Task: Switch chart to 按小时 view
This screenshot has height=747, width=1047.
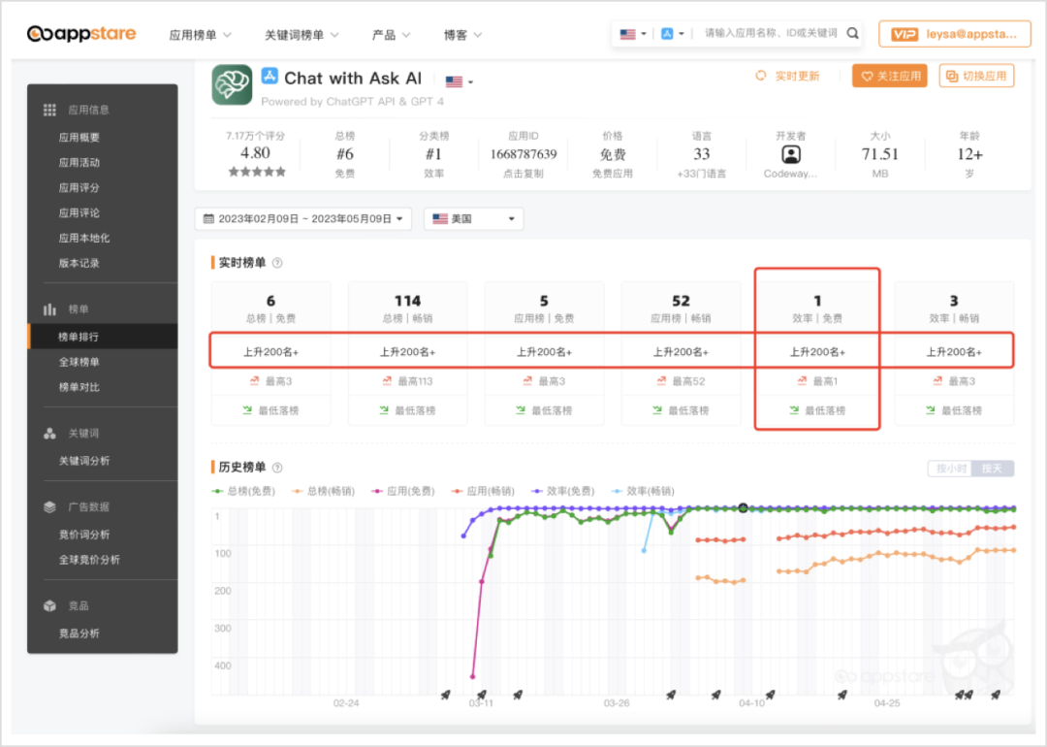Action: (951, 469)
